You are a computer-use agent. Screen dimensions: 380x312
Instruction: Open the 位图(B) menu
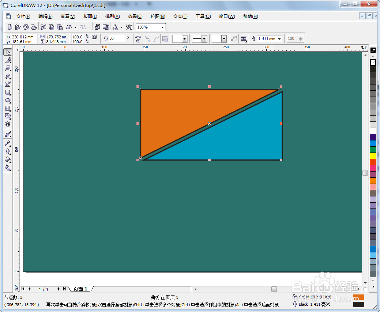(158, 16)
